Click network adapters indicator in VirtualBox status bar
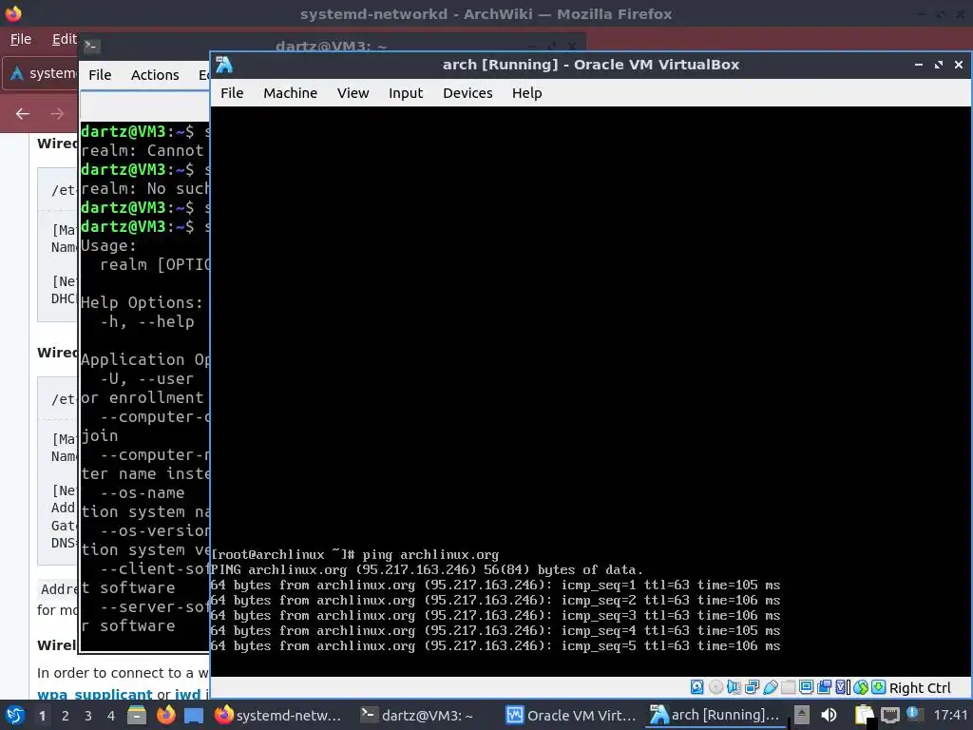The width and height of the screenshot is (973, 730). pyautogui.click(x=753, y=687)
